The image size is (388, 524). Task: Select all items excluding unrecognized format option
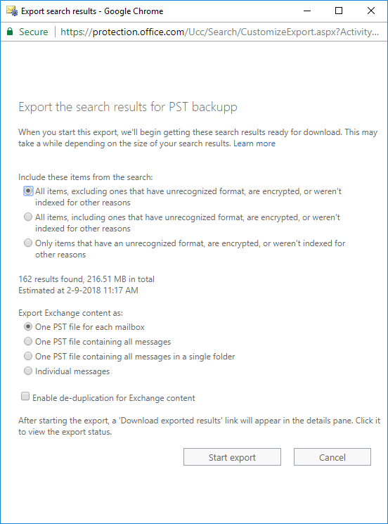coord(28,191)
